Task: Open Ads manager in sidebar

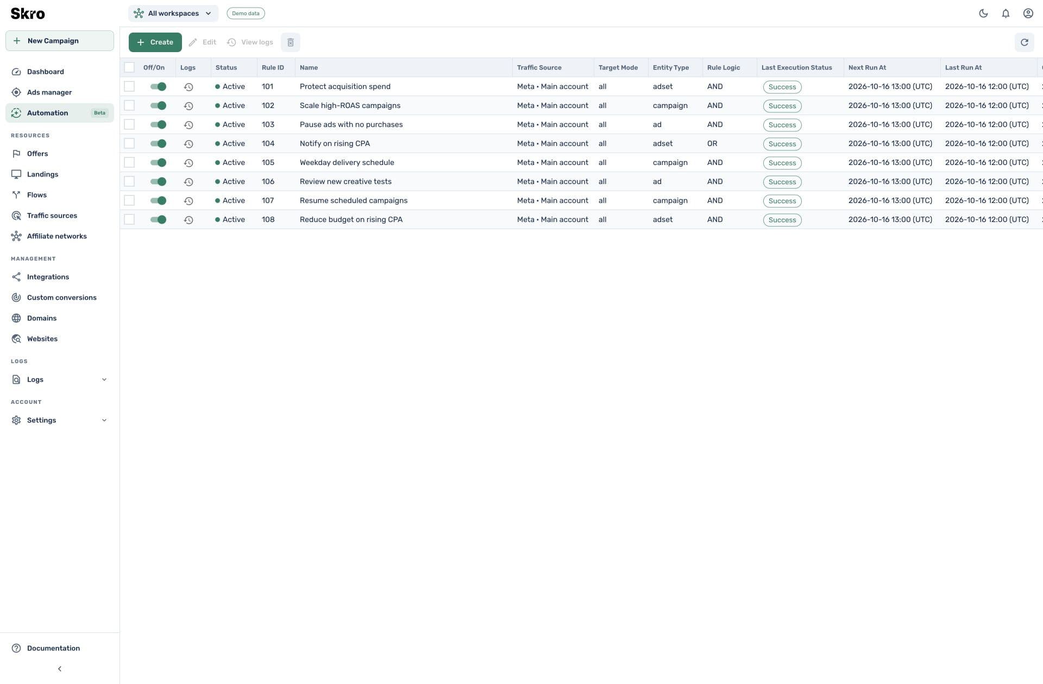Action: 60,92
